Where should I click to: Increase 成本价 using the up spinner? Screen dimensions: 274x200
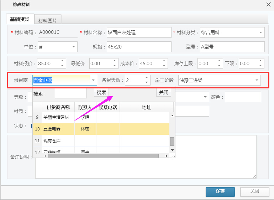[x=164, y=61]
